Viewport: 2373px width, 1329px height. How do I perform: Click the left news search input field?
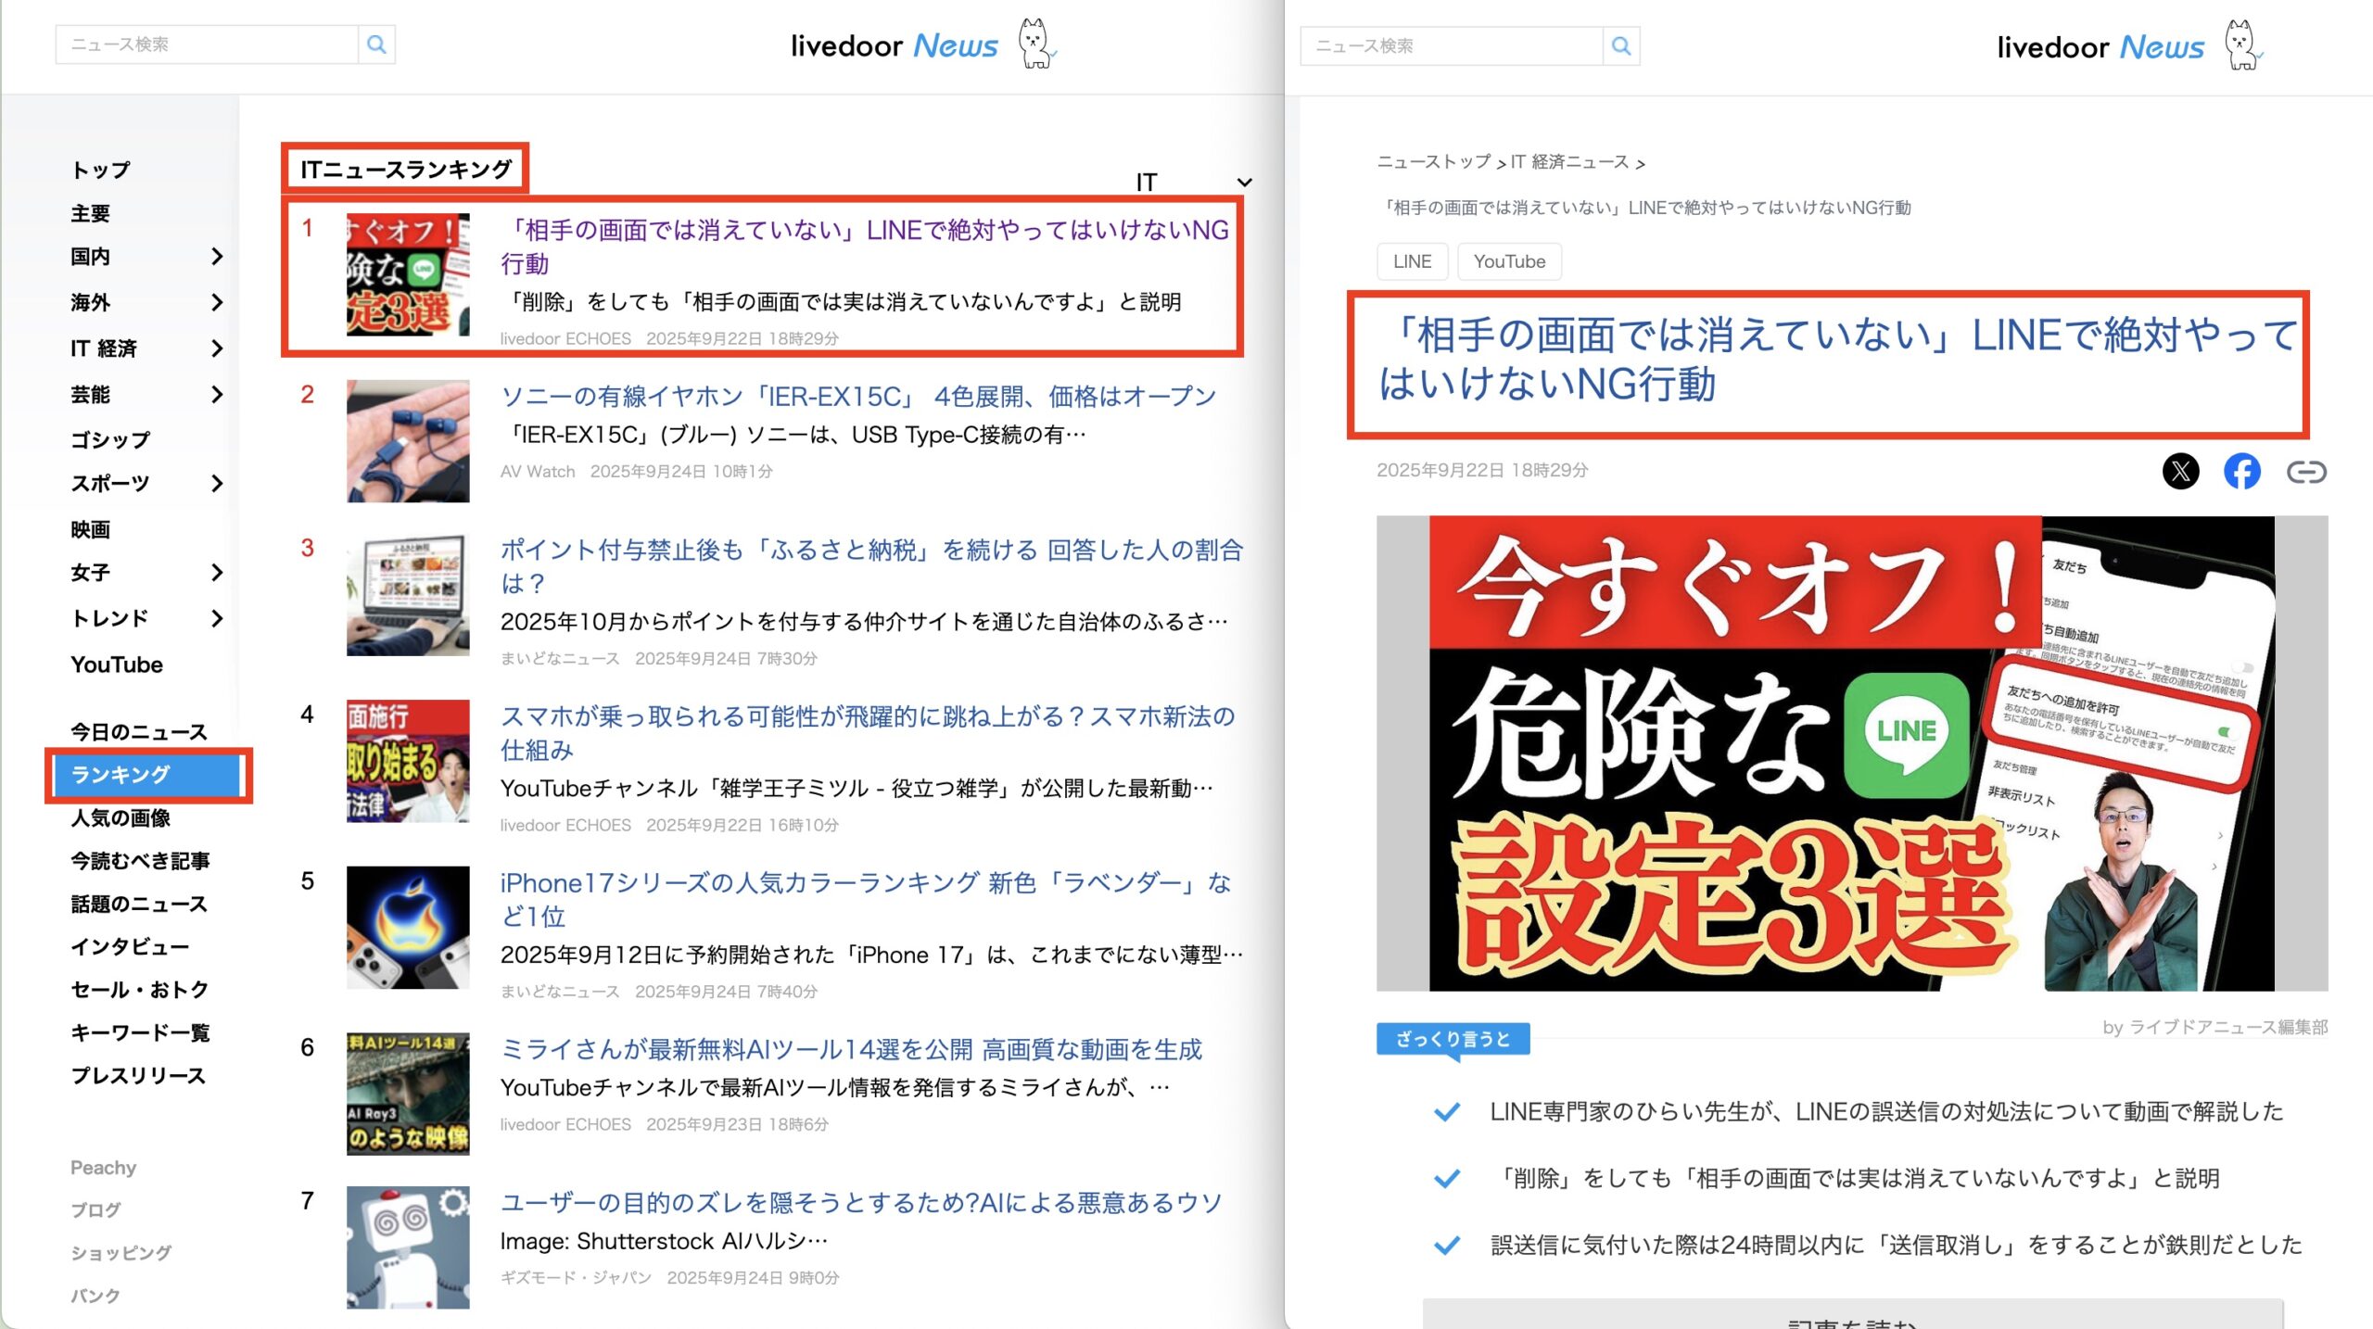pos(206,44)
